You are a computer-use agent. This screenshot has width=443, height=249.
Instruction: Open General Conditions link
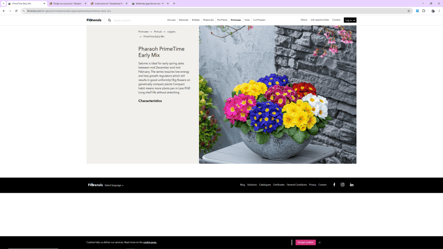[297, 185]
